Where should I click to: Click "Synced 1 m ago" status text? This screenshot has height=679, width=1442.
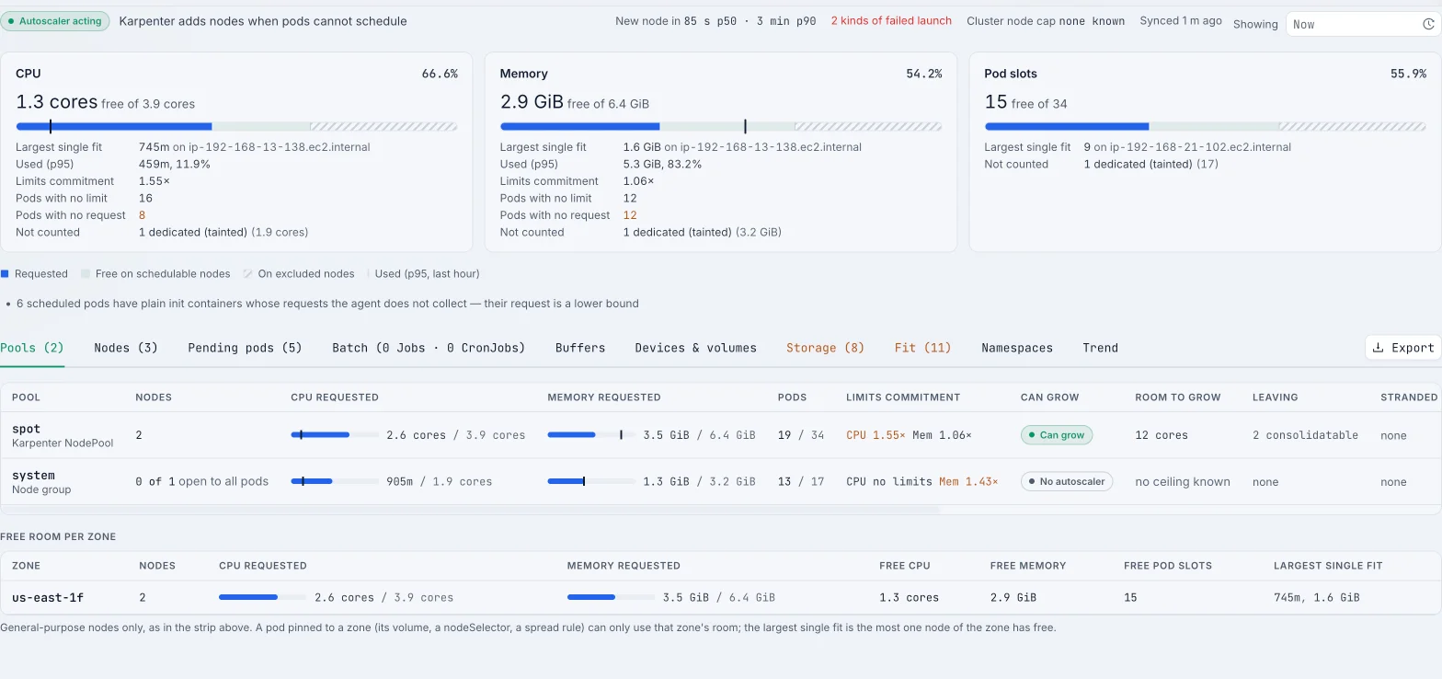coord(1181,20)
